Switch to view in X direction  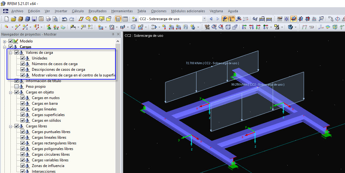(244, 27)
